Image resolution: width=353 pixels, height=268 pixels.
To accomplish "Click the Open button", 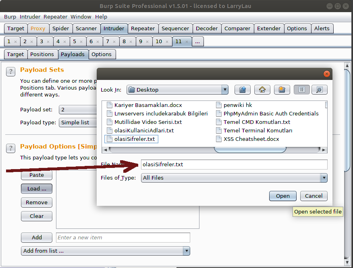I will [283, 196].
